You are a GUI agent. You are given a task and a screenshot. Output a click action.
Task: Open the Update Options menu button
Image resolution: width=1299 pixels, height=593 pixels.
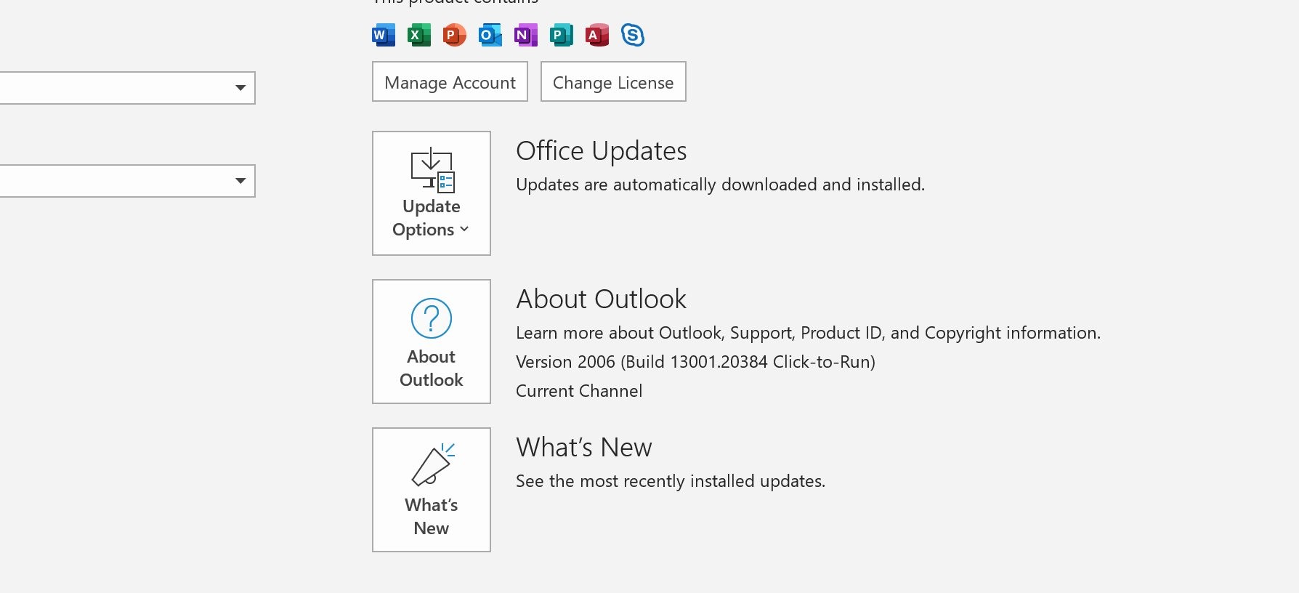point(432,193)
